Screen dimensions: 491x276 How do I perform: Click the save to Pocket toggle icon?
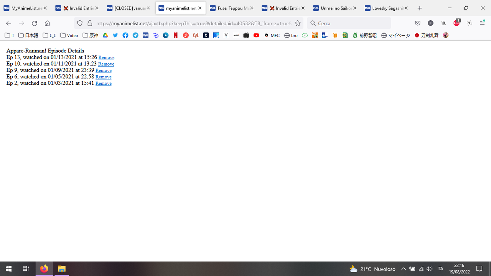tap(418, 23)
